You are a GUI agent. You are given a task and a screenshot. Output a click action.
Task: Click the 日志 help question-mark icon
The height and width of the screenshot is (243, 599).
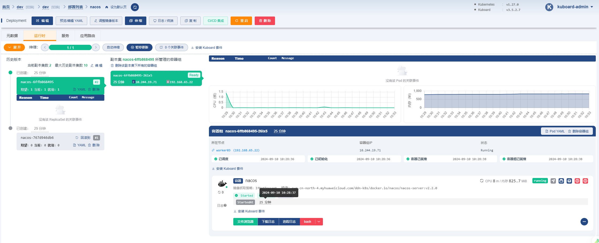pos(225,205)
